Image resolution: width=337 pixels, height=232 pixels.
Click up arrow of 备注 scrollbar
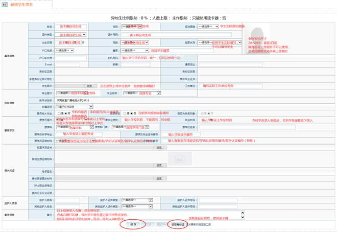pyautogui.click(x=243, y=213)
